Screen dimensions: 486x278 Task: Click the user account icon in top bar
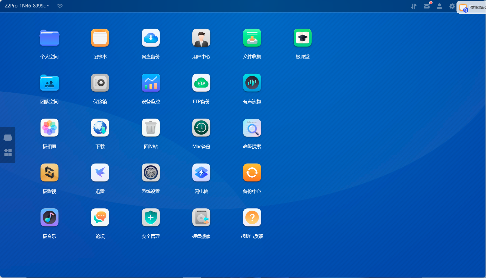pyautogui.click(x=439, y=6)
